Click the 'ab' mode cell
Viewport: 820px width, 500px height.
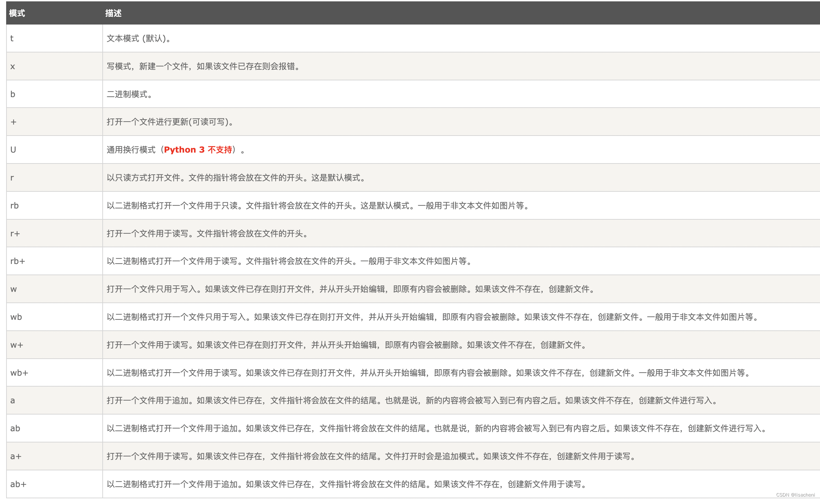point(15,428)
